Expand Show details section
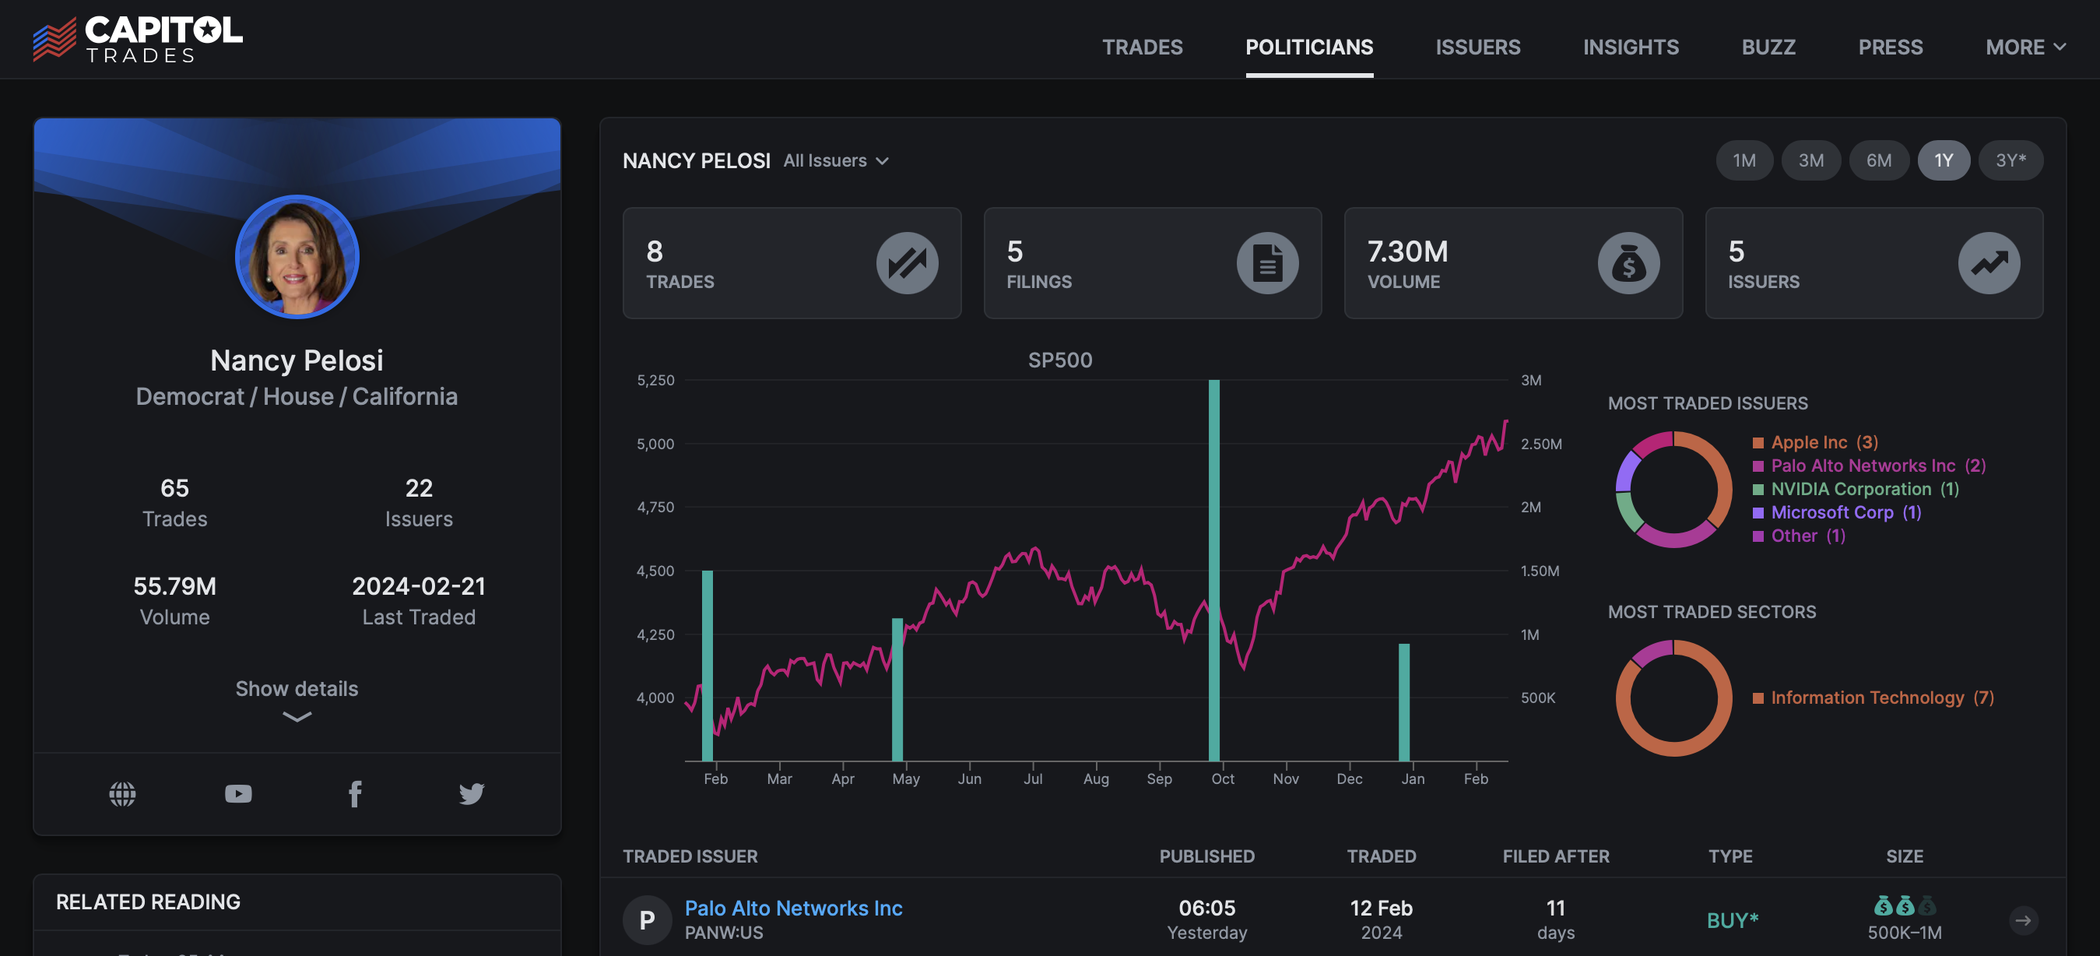Screen dimensions: 2100x956 pyautogui.click(x=296, y=689)
